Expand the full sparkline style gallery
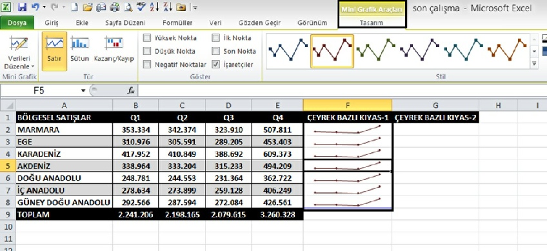547x251 pixels. coord(534,63)
